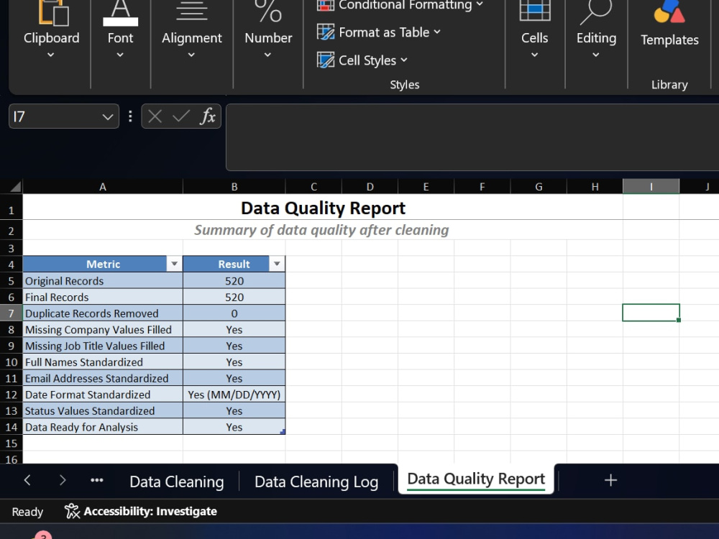Viewport: 719px width, 539px height.
Task: Click the Insert Function fx icon
Action: (208, 116)
